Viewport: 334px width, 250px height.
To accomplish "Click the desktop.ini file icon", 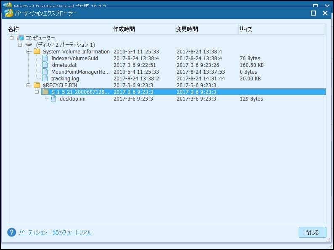I will pos(53,98).
